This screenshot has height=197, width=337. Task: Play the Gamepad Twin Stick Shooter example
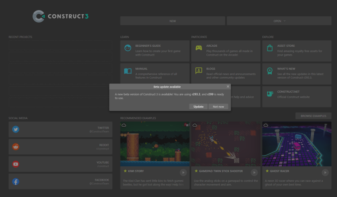(254, 173)
